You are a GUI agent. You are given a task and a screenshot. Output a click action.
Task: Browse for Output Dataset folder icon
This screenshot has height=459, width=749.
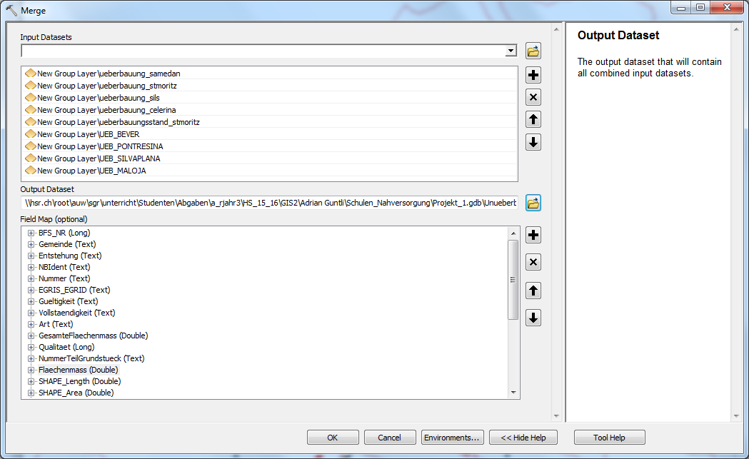pyautogui.click(x=533, y=203)
